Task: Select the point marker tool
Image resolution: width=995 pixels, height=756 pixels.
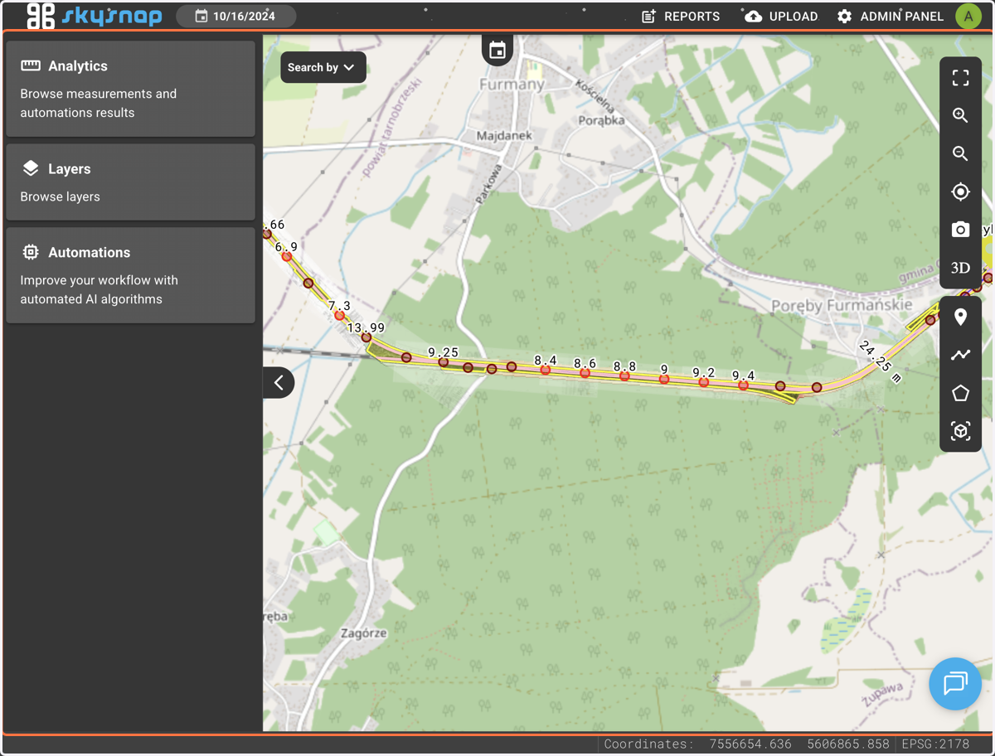Action: tap(960, 317)
